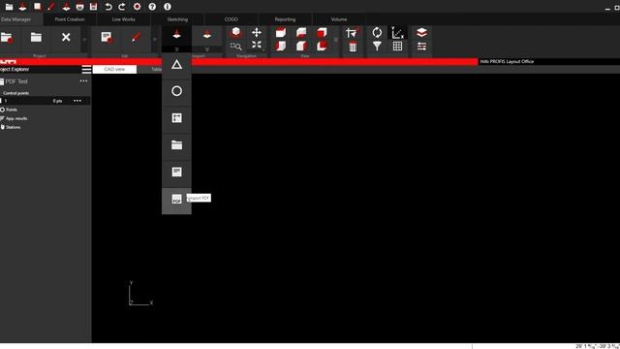Open settings via the gear icon

(x=137, y=7)
